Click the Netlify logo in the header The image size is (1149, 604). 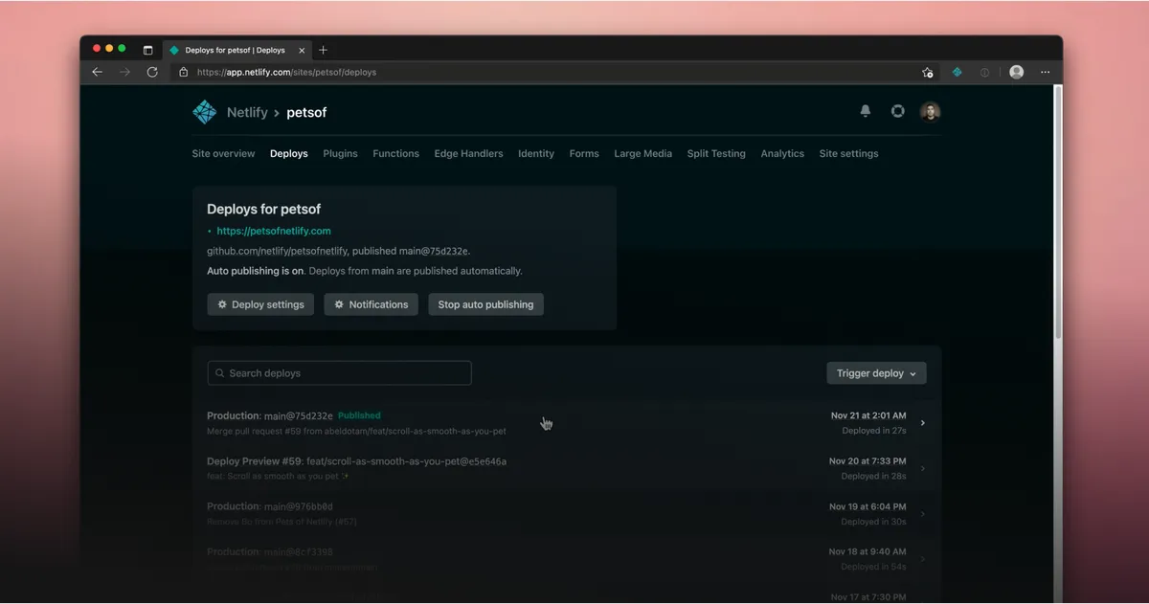(204, 112)
